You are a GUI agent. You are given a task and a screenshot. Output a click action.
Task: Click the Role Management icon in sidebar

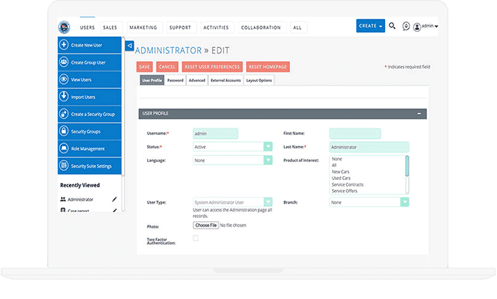coord(64,149)
